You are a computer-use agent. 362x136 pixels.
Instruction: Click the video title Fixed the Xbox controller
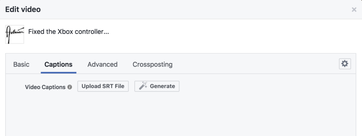[x=69, y=32]
